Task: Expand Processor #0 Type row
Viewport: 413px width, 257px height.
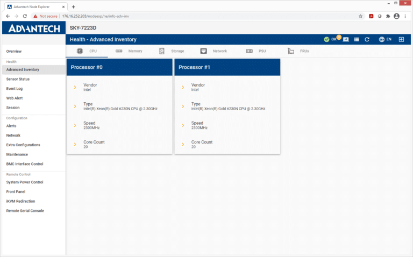Action: coord(75,106)
